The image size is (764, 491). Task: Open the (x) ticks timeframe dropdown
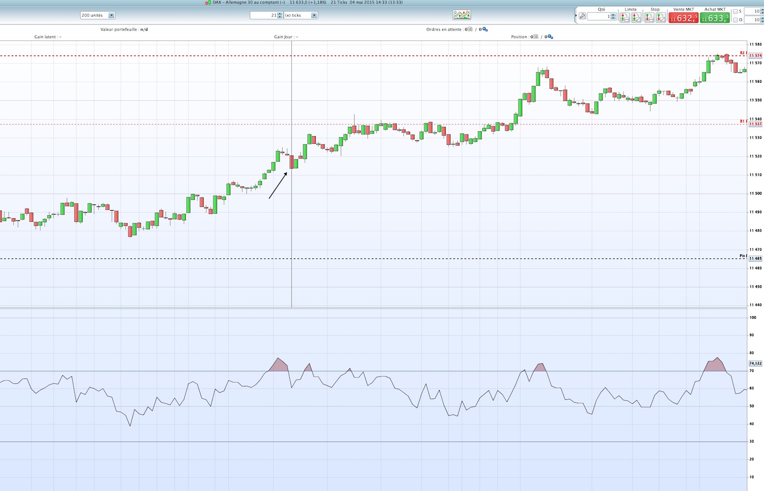(x=301, y=15)
